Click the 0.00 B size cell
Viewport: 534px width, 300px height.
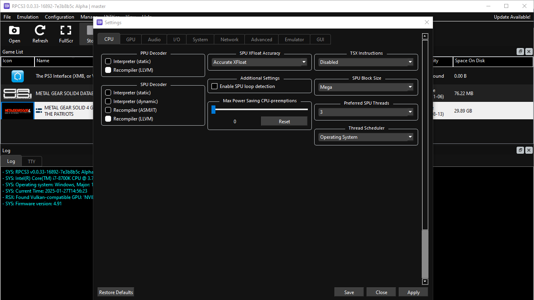point(461,76)
